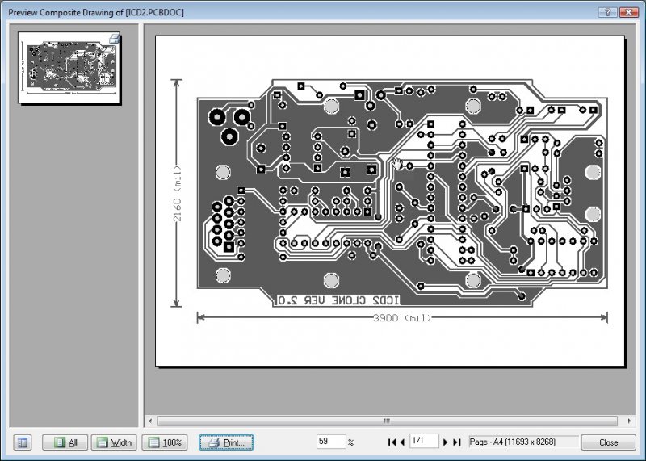Click the zoom percentage field showing 59
Viewport: 646px width, 461px height.
pos(331,442)
